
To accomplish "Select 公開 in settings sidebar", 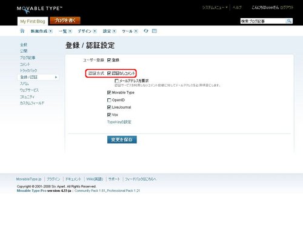I will (24, 51).
